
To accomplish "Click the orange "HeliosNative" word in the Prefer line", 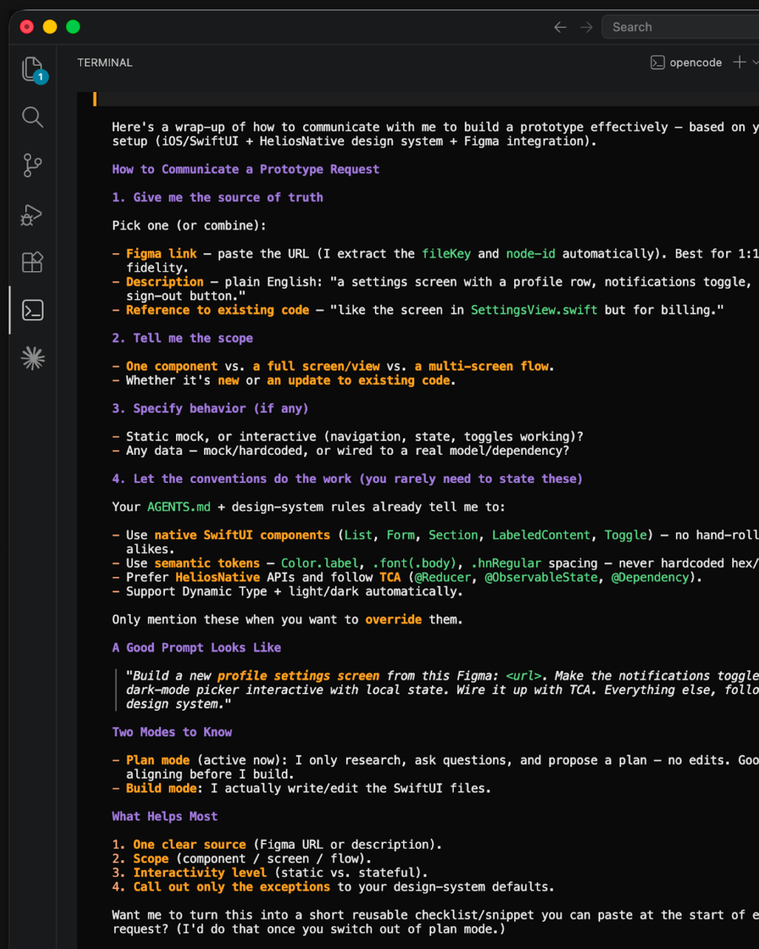I will click(218, 577).
